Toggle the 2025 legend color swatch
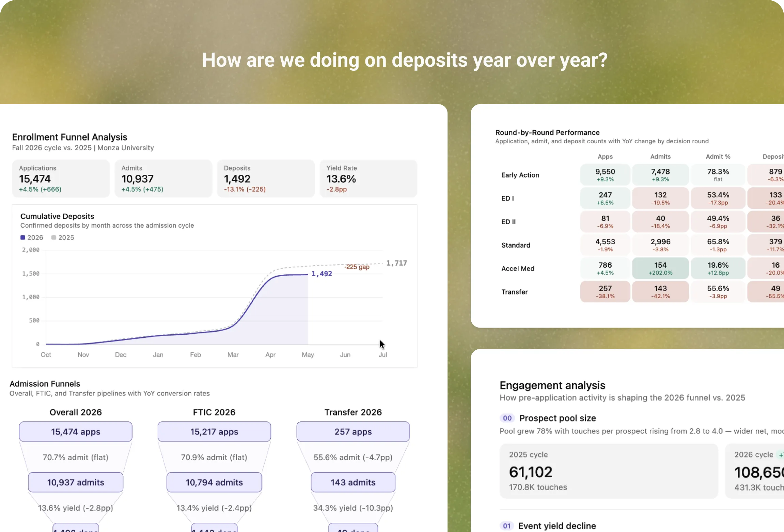Image resolution: width=784 pixels, height=532 pixels. tap(53, 237)
